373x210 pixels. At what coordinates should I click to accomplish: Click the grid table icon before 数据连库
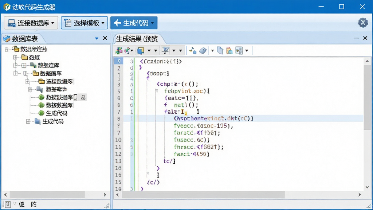coord(24,65)
